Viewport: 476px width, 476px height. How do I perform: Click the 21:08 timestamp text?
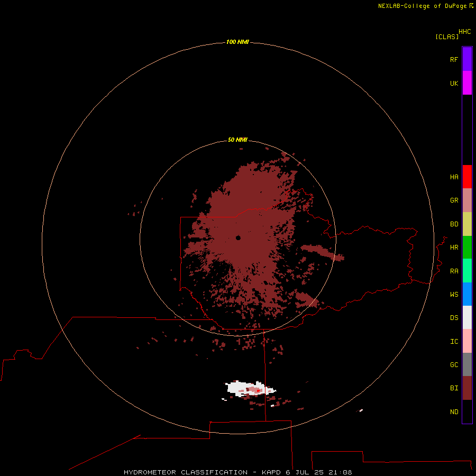pyautogui.click(x=340, y=472)
